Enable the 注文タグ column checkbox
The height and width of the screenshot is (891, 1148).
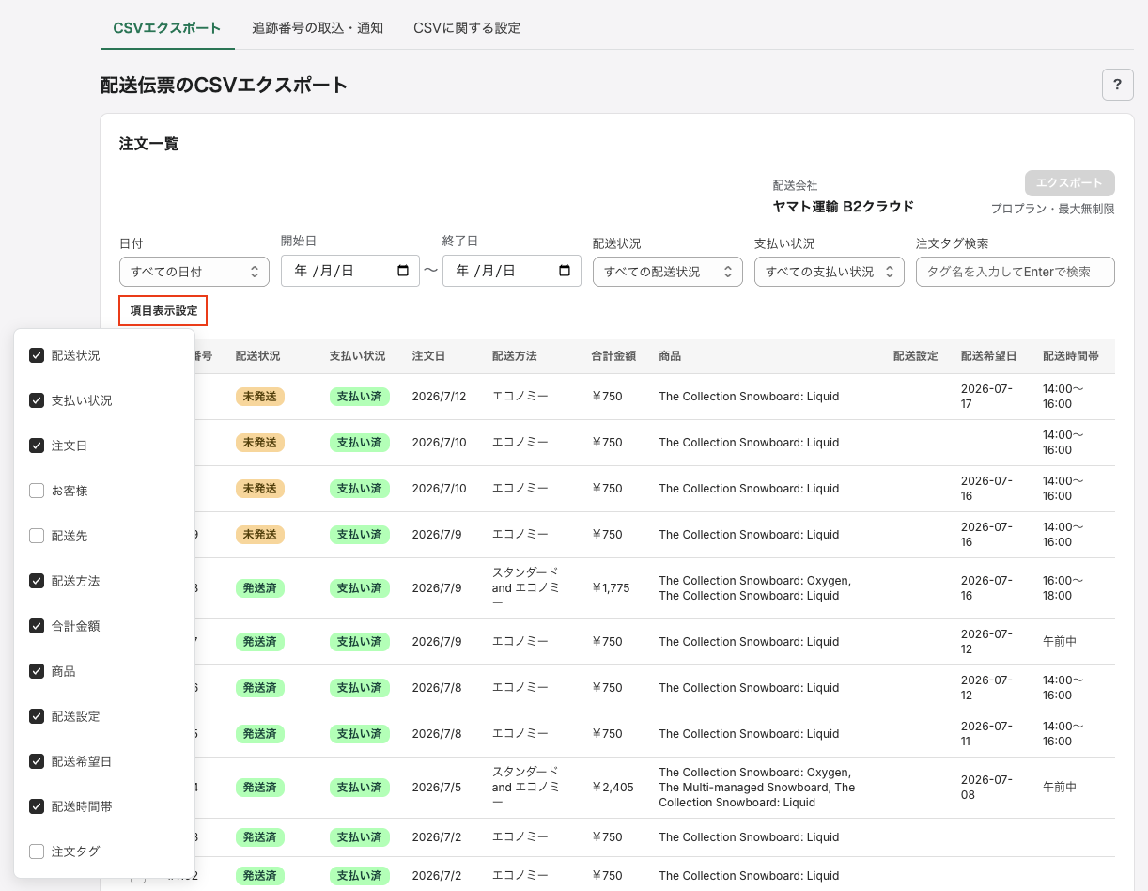coord(37,852)
